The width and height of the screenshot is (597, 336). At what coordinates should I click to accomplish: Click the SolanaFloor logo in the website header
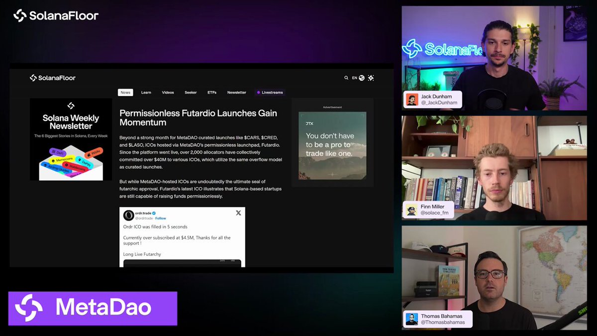53,78
